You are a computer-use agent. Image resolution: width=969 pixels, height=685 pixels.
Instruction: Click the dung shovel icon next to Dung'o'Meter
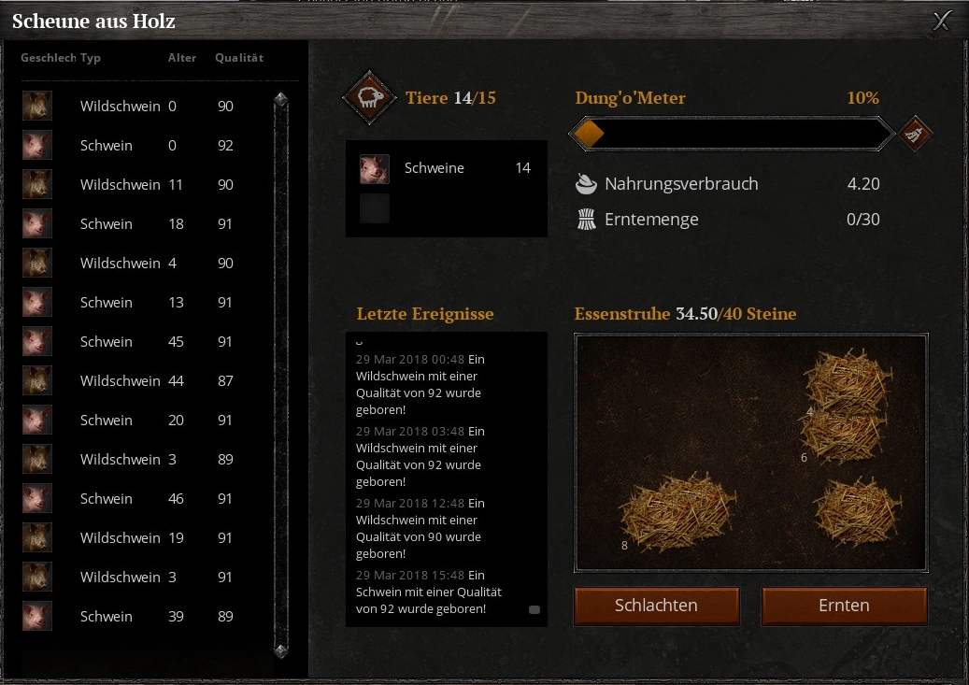tap(915, 134)
